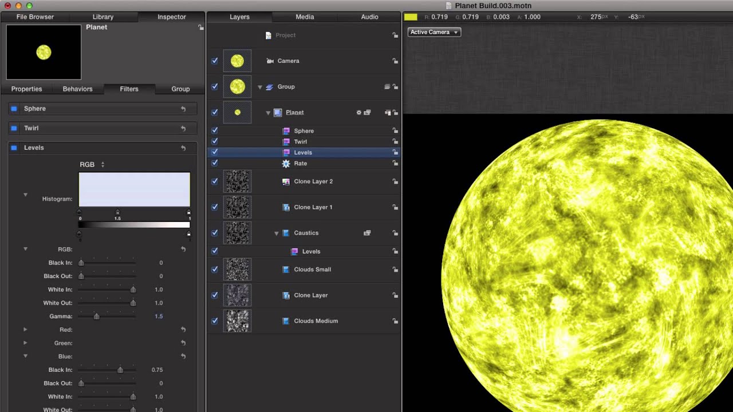Viewport: 733px width, 412px height.
Task: Click the Rate behavior gear icon
Action: click(x=286, y=164)
